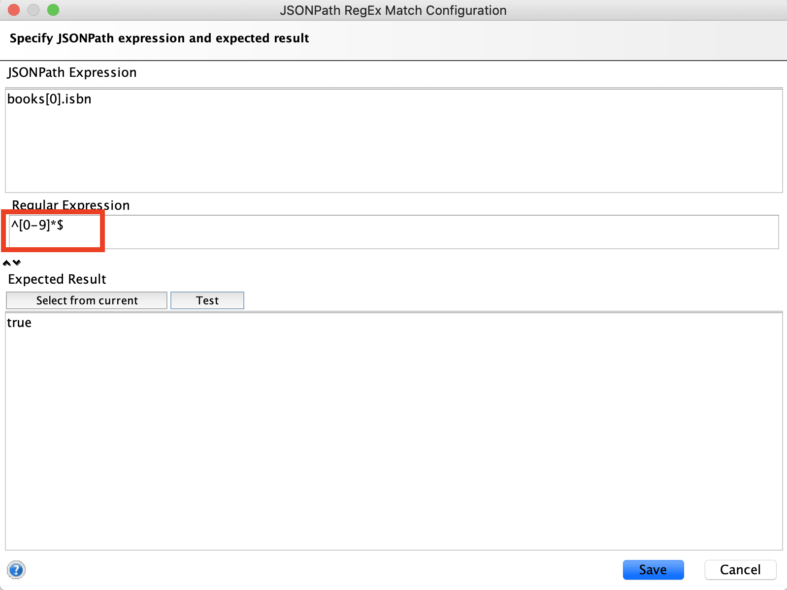This screenshot has height=590, width=787.
Task: Click the up arrow of the splitter
Action: coord(6,263)
